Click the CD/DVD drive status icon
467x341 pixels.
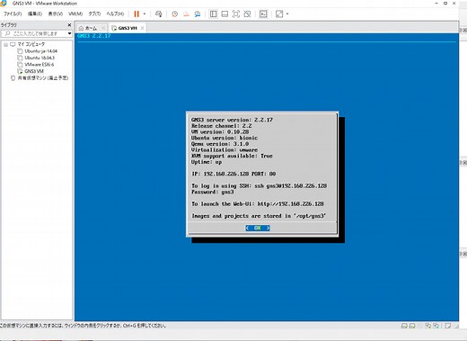point(420,326)
